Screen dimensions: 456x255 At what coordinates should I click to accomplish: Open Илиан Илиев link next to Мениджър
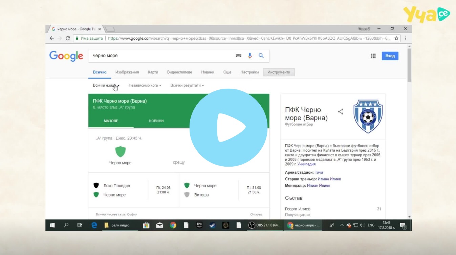[319, 186]
